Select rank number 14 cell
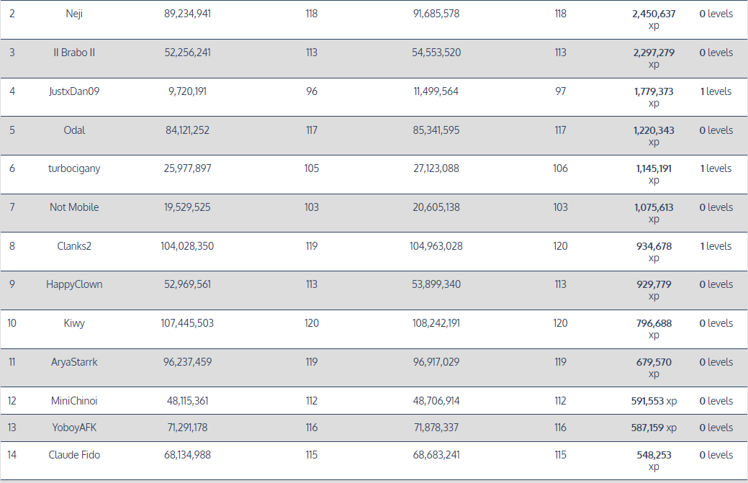Viewport: 748px width, 483px height. (x=12, y=455)
